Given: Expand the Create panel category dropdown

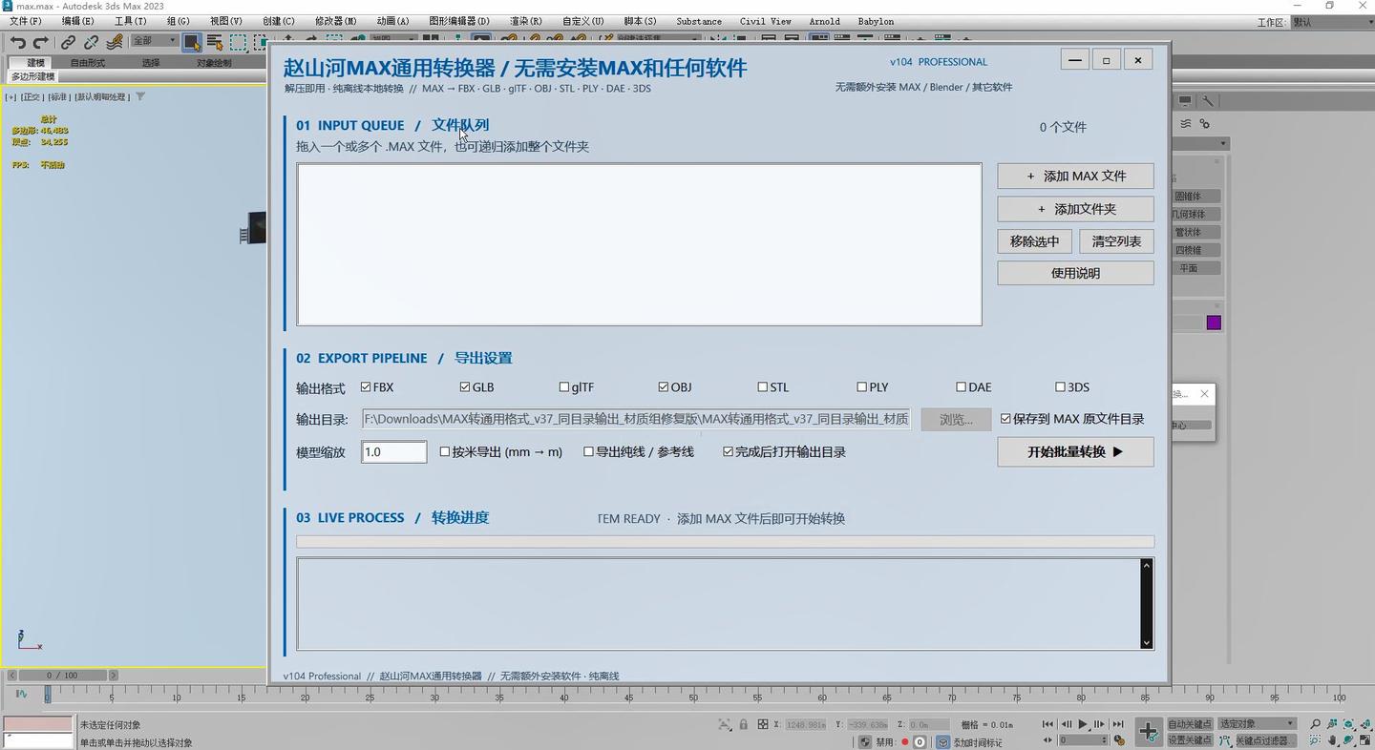Looking at the screenshot, I should point(1201,144).
